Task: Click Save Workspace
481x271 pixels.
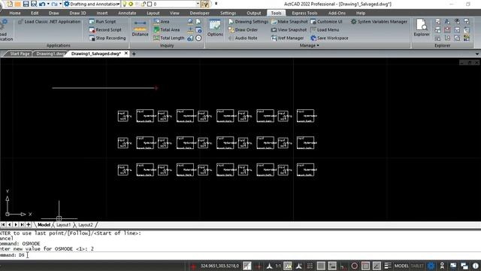Action: tap(329, 38)
